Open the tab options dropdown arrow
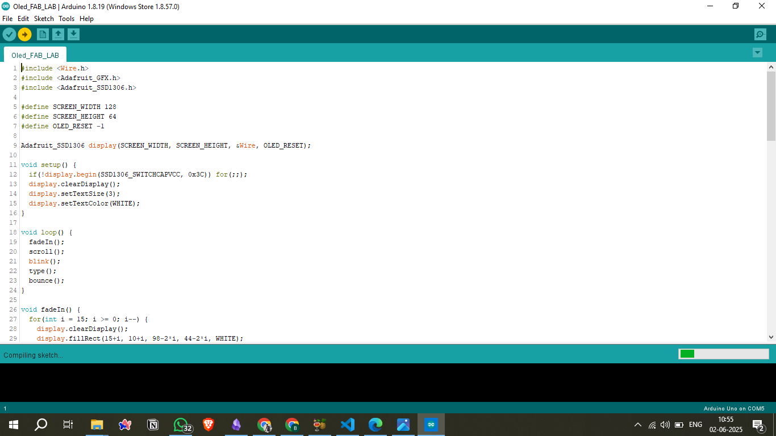Screen dimensions: 776x436 757,52
